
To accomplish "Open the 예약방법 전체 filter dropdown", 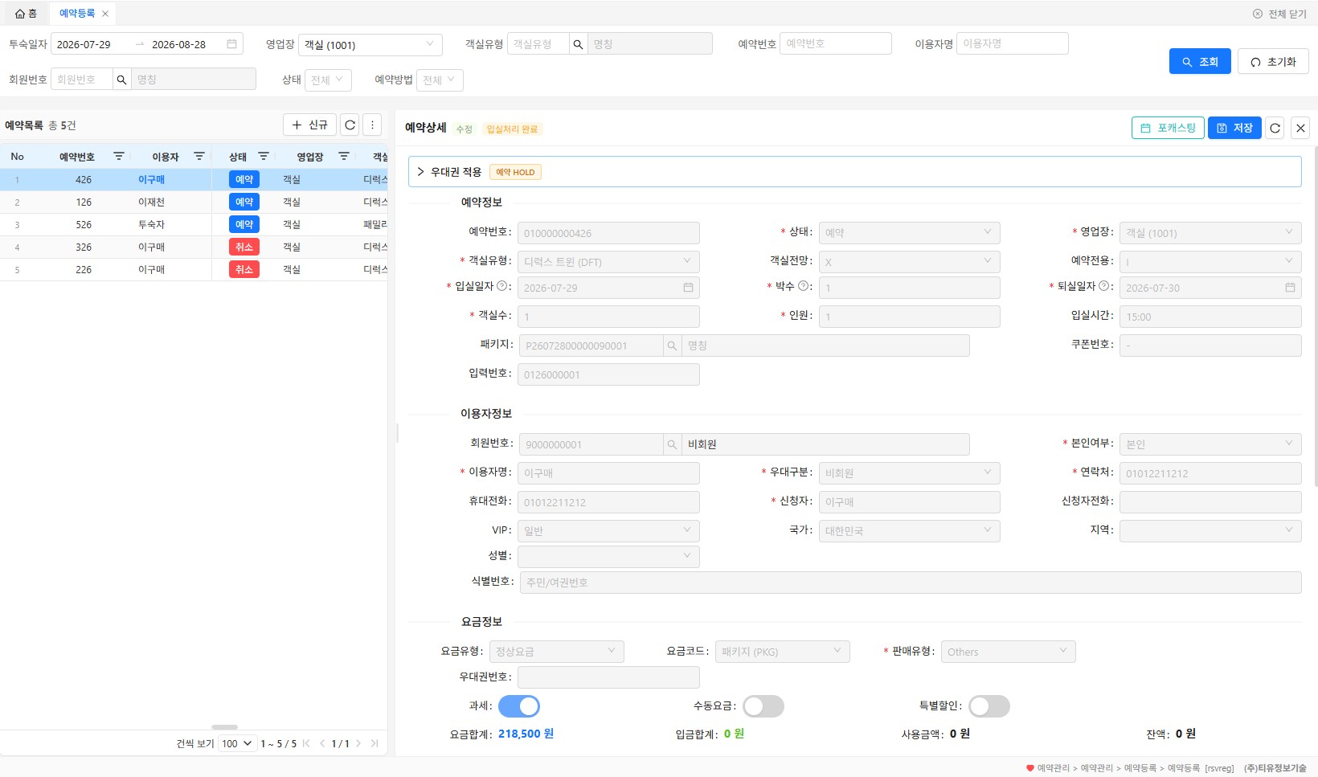I will pos(440,80).
